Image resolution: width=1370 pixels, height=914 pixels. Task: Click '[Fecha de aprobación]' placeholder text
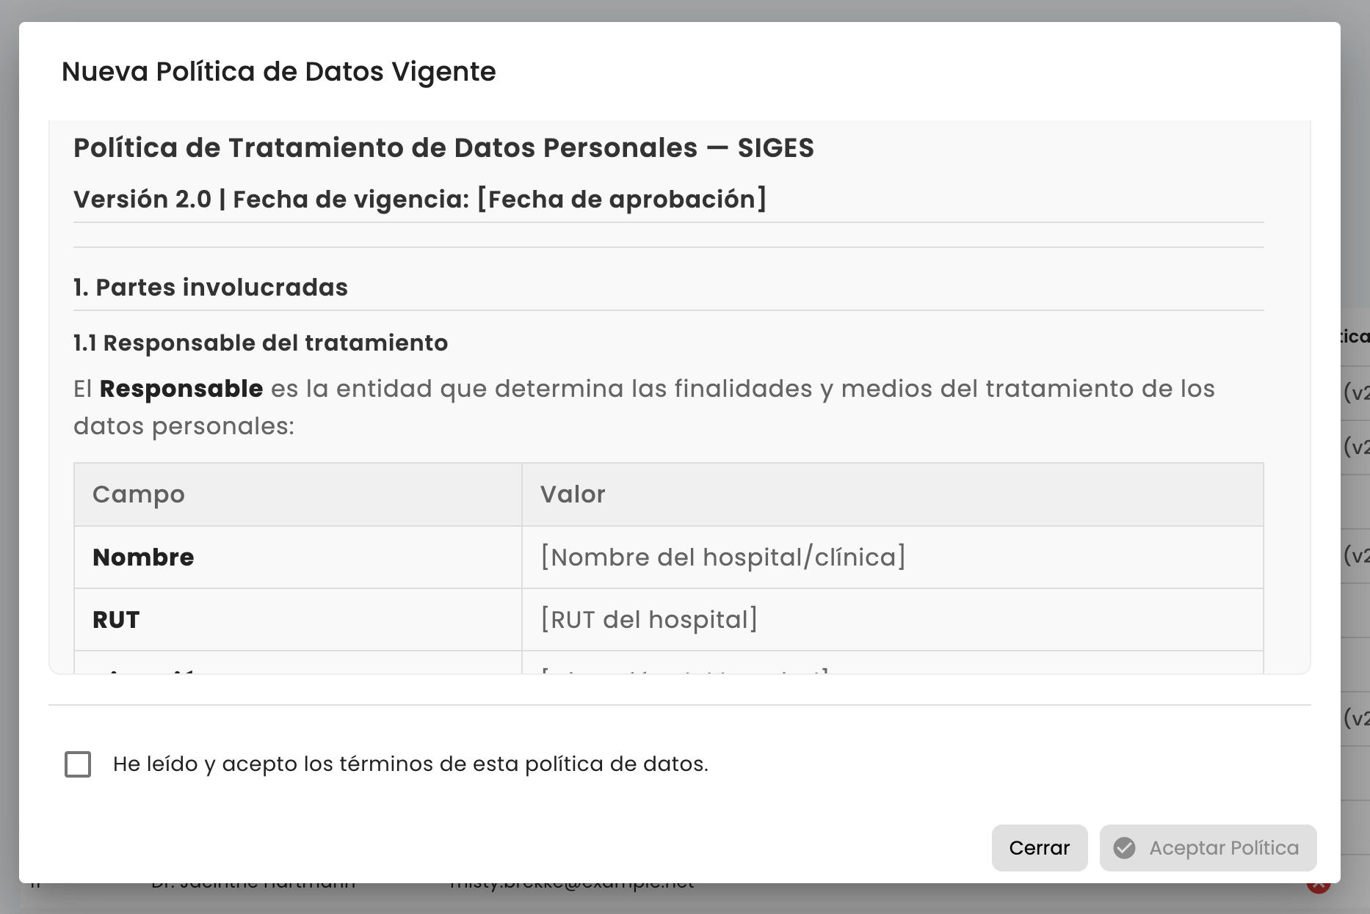coord(622,199)
